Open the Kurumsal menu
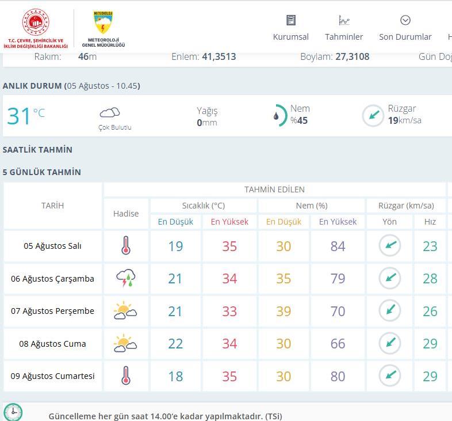 290,37
